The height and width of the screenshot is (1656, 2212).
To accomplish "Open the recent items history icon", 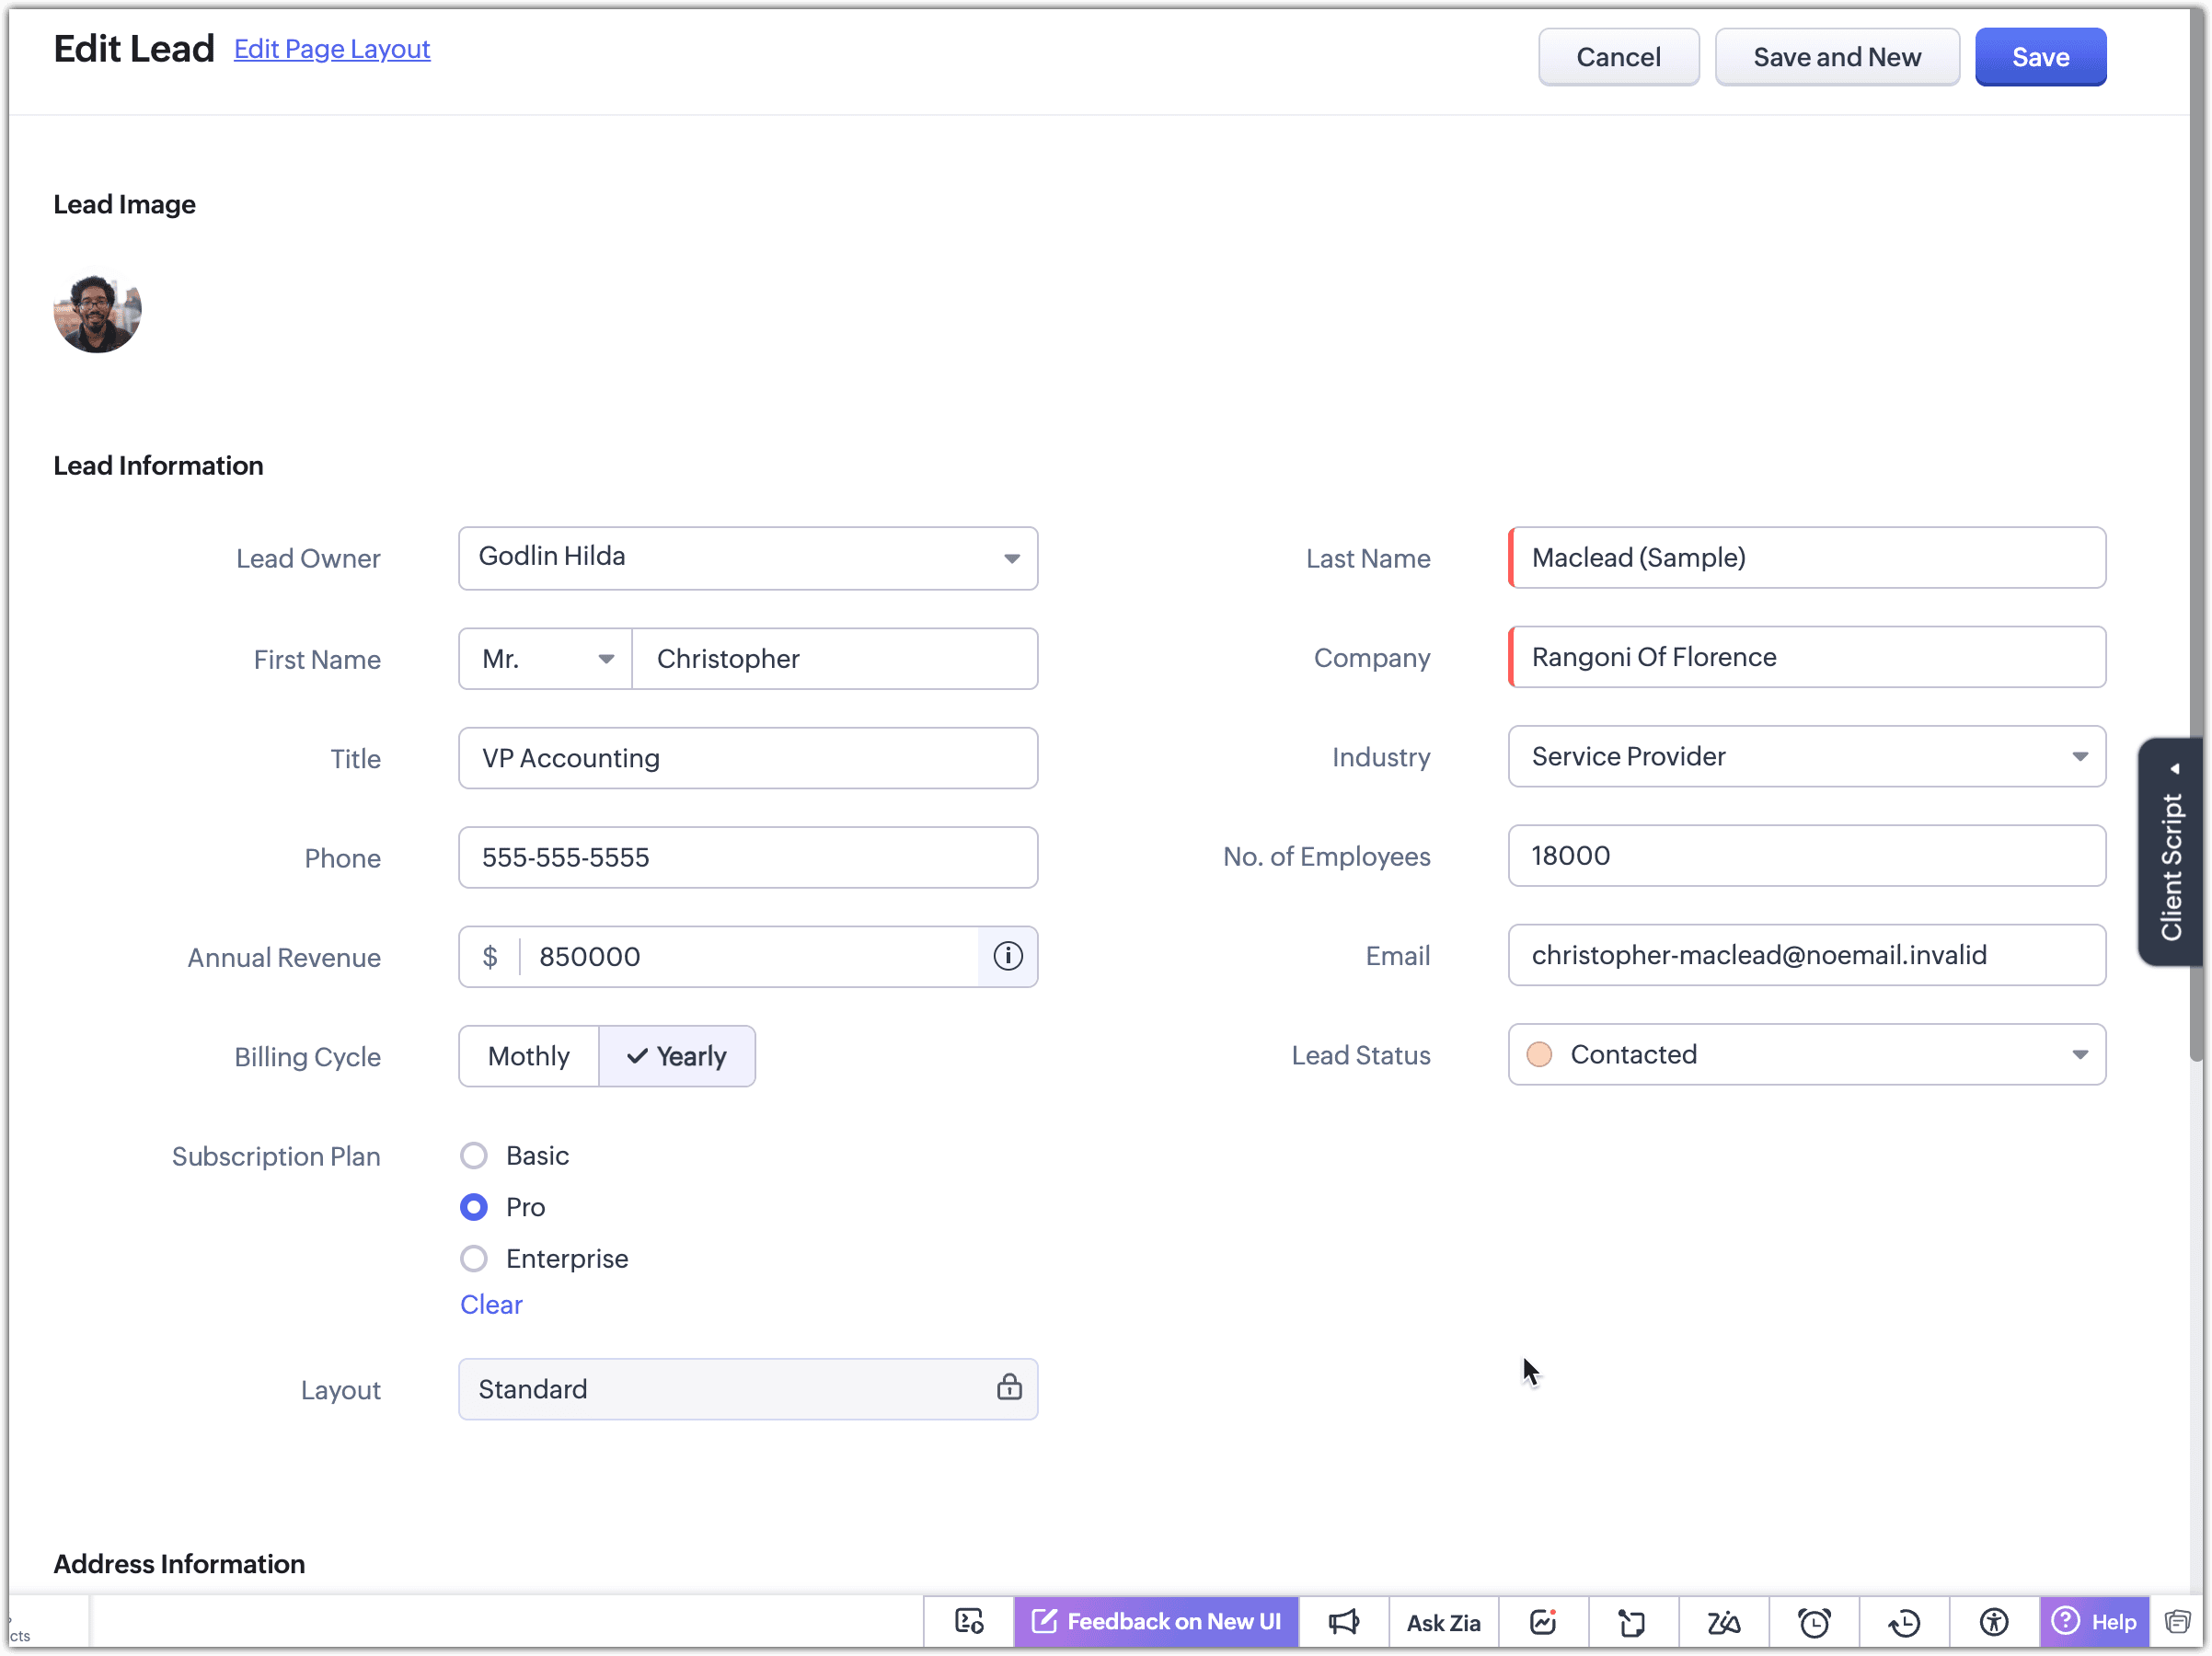I will (1903, 1621).
